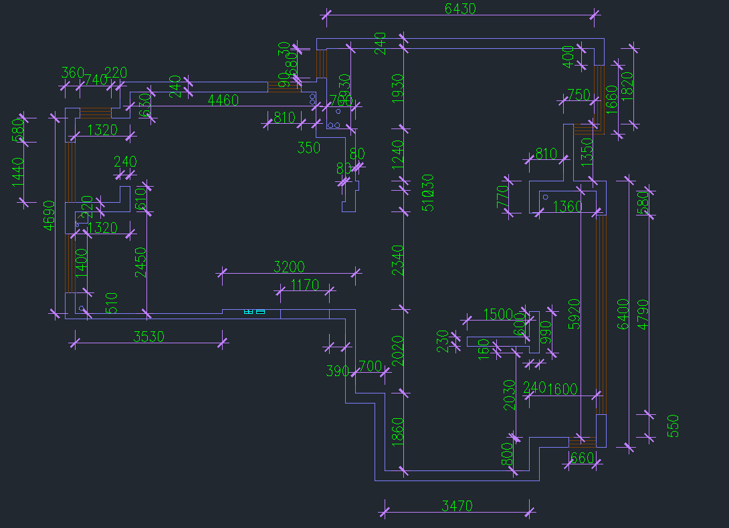Pick the vertical 6400 dimension text

click(x=623, y=314)
